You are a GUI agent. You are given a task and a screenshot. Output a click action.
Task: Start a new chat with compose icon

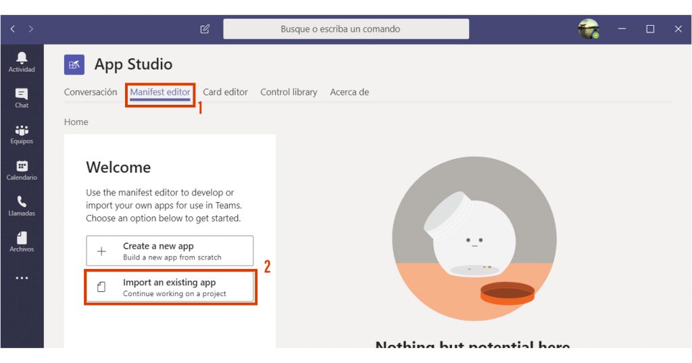coord(205,29)
